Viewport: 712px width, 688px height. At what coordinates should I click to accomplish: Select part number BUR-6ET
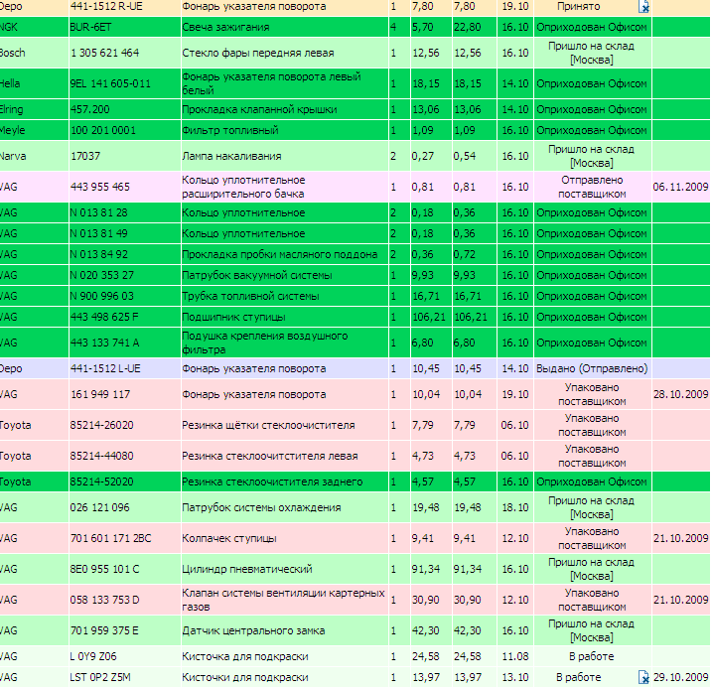(x=90, y=27)
